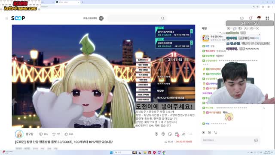Image resolution: width=275 pixels, height=155 pixels.
Task: Click the chat message input box
Action: coord(227,140)
